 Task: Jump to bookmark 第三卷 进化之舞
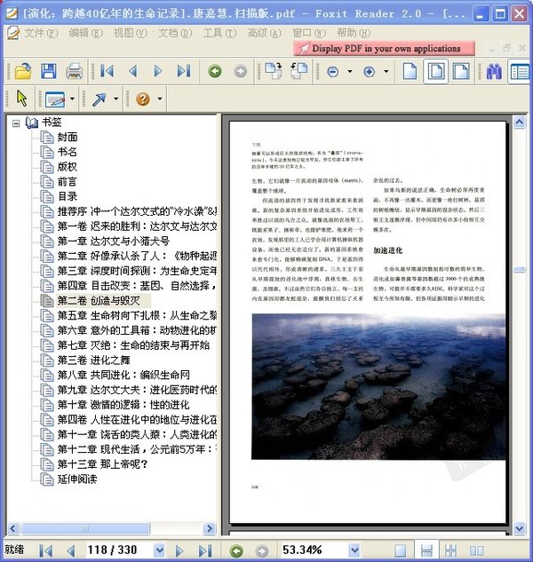(93, 360)
